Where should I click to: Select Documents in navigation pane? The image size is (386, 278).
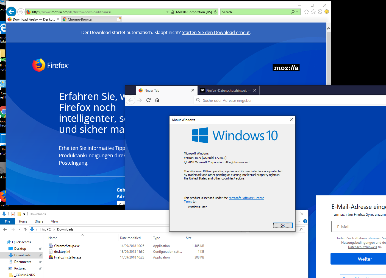click(x=23, y=262)
